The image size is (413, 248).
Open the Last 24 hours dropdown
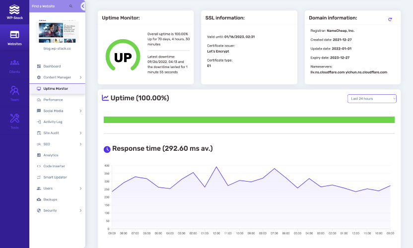coord(372,99)
